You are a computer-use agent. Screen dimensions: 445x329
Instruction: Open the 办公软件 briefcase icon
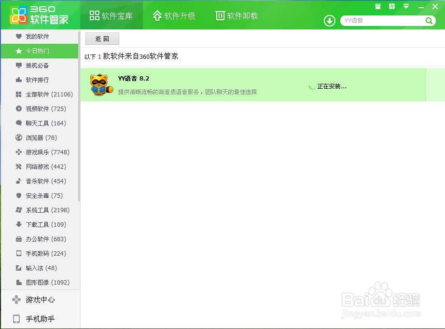[x=19, y=239]
